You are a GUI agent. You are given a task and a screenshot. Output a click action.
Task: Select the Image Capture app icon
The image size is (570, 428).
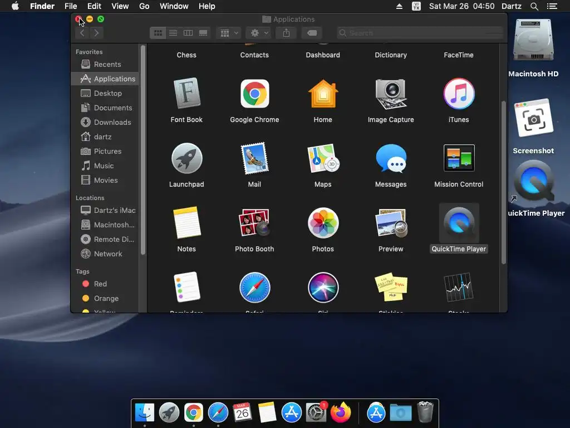(x=391, y=94)
